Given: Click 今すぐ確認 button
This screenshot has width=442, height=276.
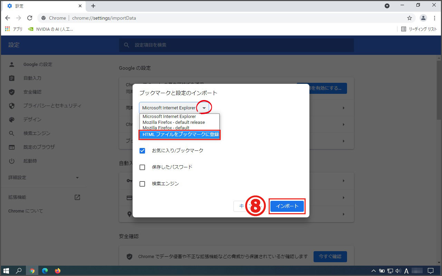Looking at the screenshot, I should tap(330, 256).
